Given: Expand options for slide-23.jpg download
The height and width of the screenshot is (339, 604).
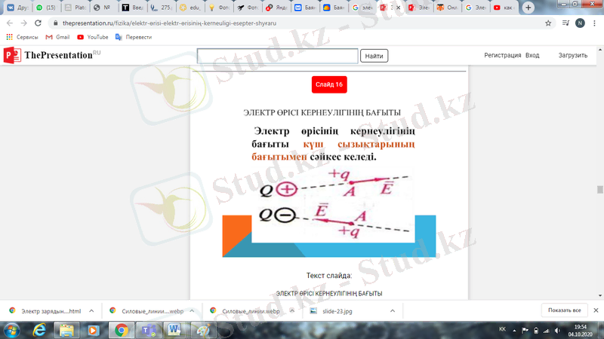Looking at the screenshot, I should pyautogui.click(x=393, y=311).
